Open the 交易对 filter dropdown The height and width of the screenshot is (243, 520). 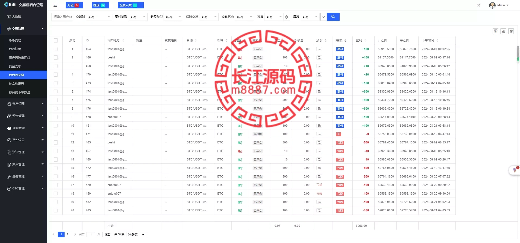(x=99, y=17)
